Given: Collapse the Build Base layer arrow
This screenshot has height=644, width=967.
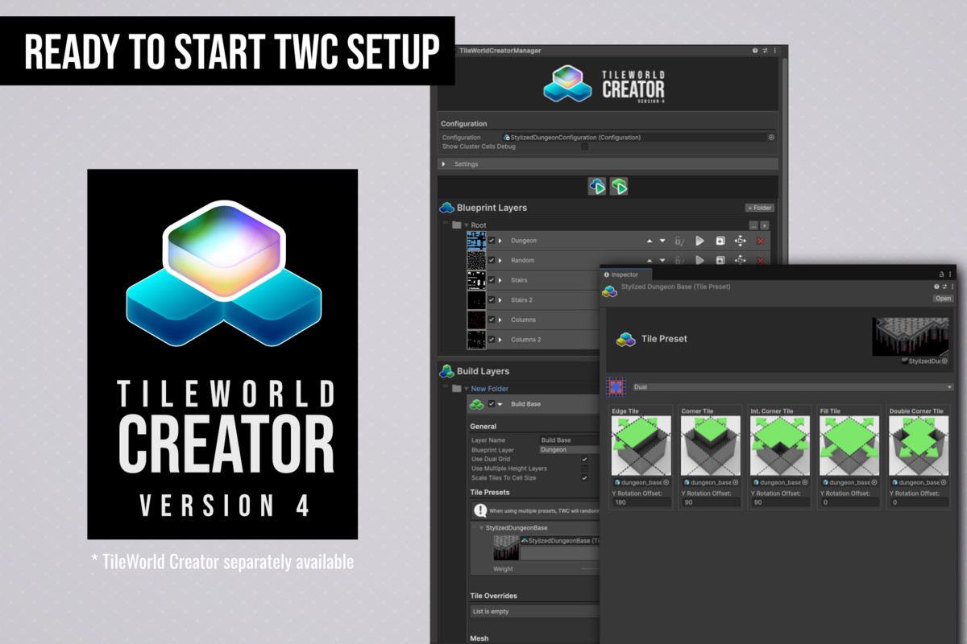Looking at the screenshot, I should click(x=500, y=404).
